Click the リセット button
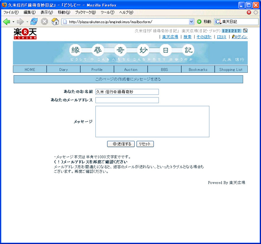 145,144
